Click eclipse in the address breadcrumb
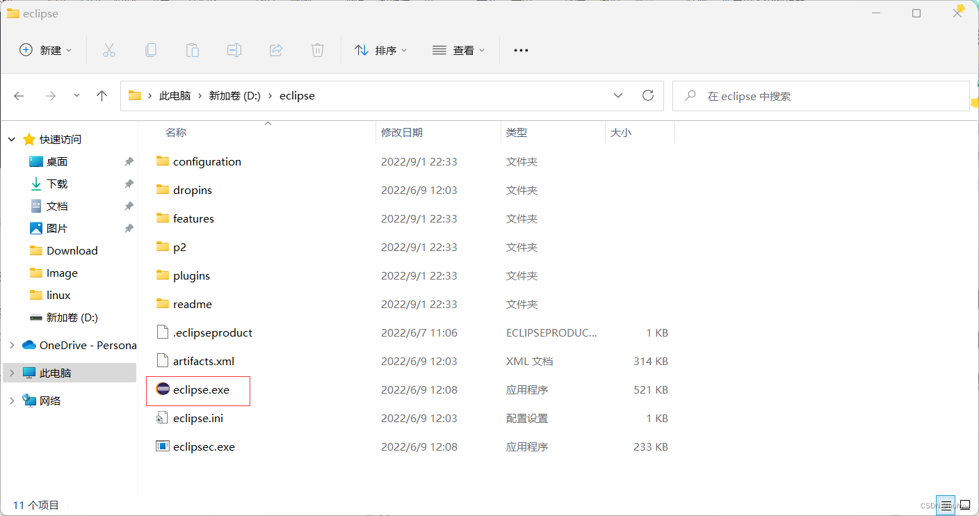Image resolution: width=979 pixels, height=516 pixels. pyautogui.click(x=297, y=96)
